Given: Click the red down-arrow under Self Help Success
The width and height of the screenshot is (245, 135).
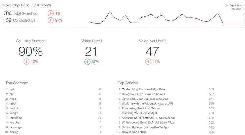Looking at the screenshot, I should click(x=27, y=62).
